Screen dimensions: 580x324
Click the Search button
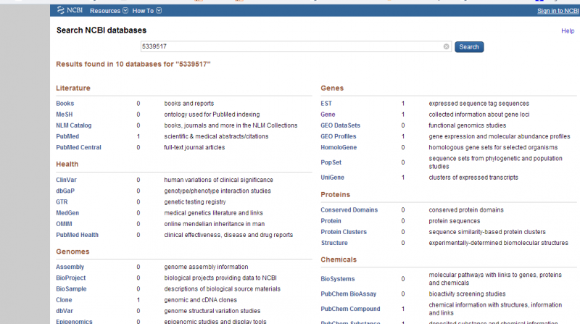(x=469, y=47)
